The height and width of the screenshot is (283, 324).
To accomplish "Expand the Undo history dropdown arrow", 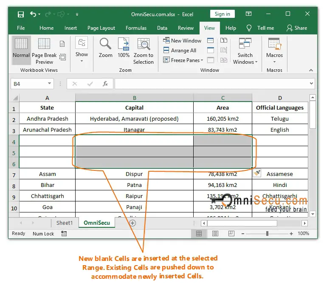I will click(39, 14).
